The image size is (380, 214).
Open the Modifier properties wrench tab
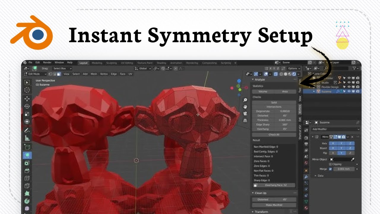[306, 177]
